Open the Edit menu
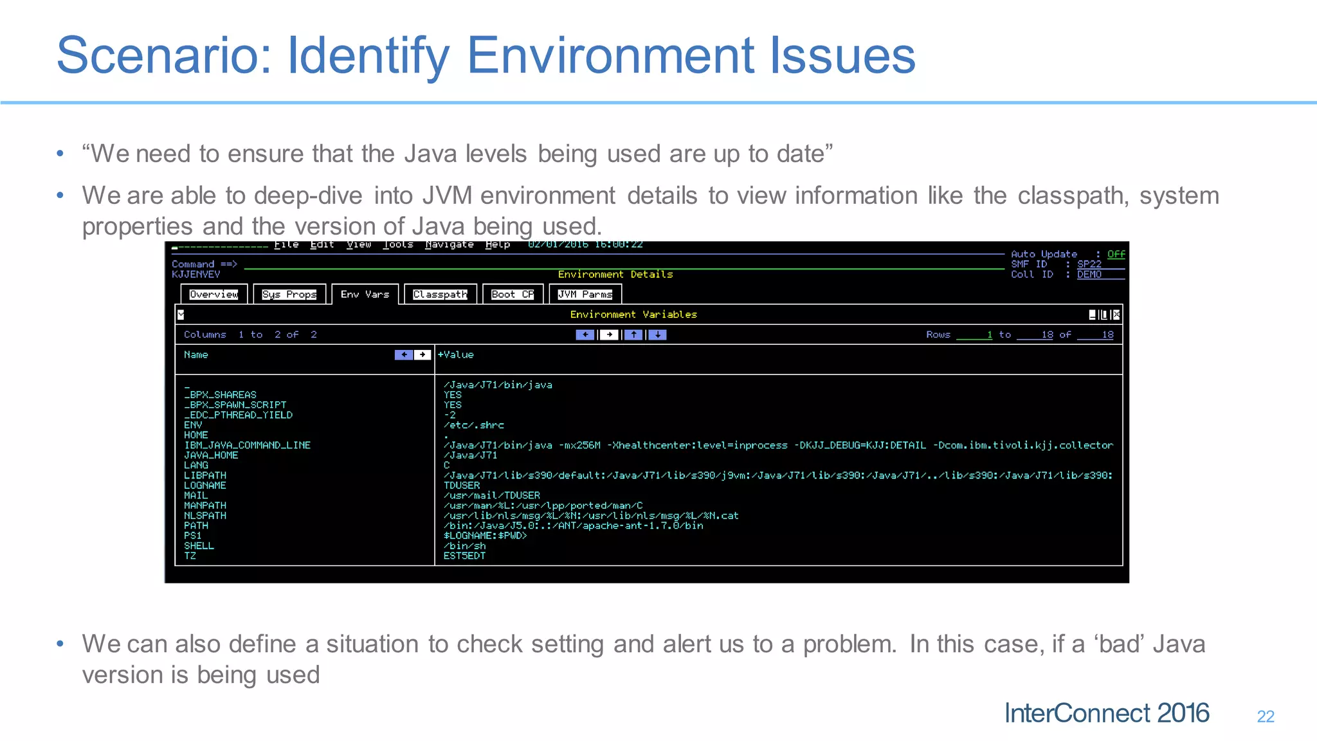 tap(322, 244)
